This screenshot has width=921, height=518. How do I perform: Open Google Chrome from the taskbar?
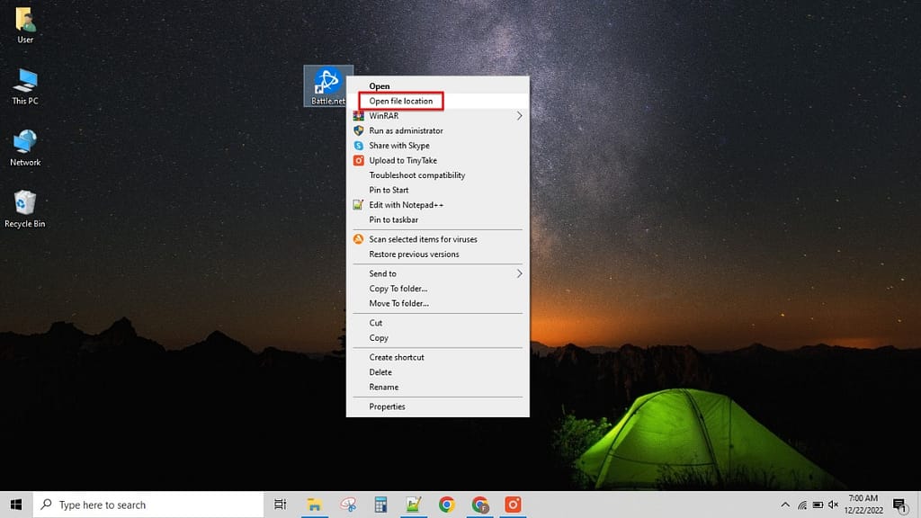[447, 505]
